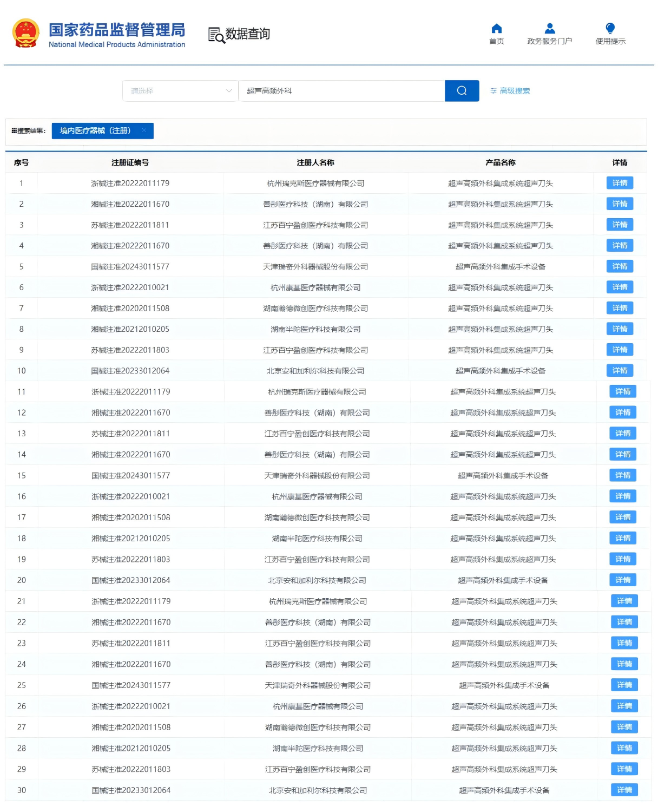Click the 注册证编号 column header

pos(130,162)
